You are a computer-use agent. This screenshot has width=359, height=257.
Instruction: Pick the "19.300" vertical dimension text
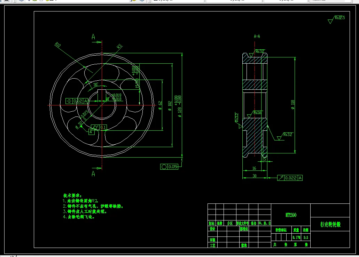click(137, 83)
